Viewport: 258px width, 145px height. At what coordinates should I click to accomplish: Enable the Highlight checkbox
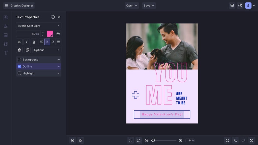pos(19,73)
